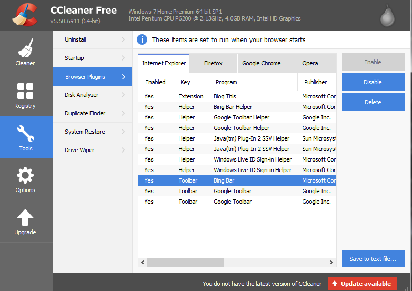Sort by the Publisher column header

(317, 82)
